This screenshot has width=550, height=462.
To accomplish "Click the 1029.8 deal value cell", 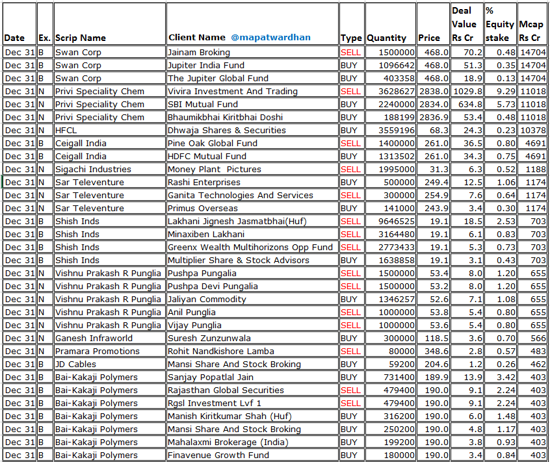I will [x=467, y=91].
